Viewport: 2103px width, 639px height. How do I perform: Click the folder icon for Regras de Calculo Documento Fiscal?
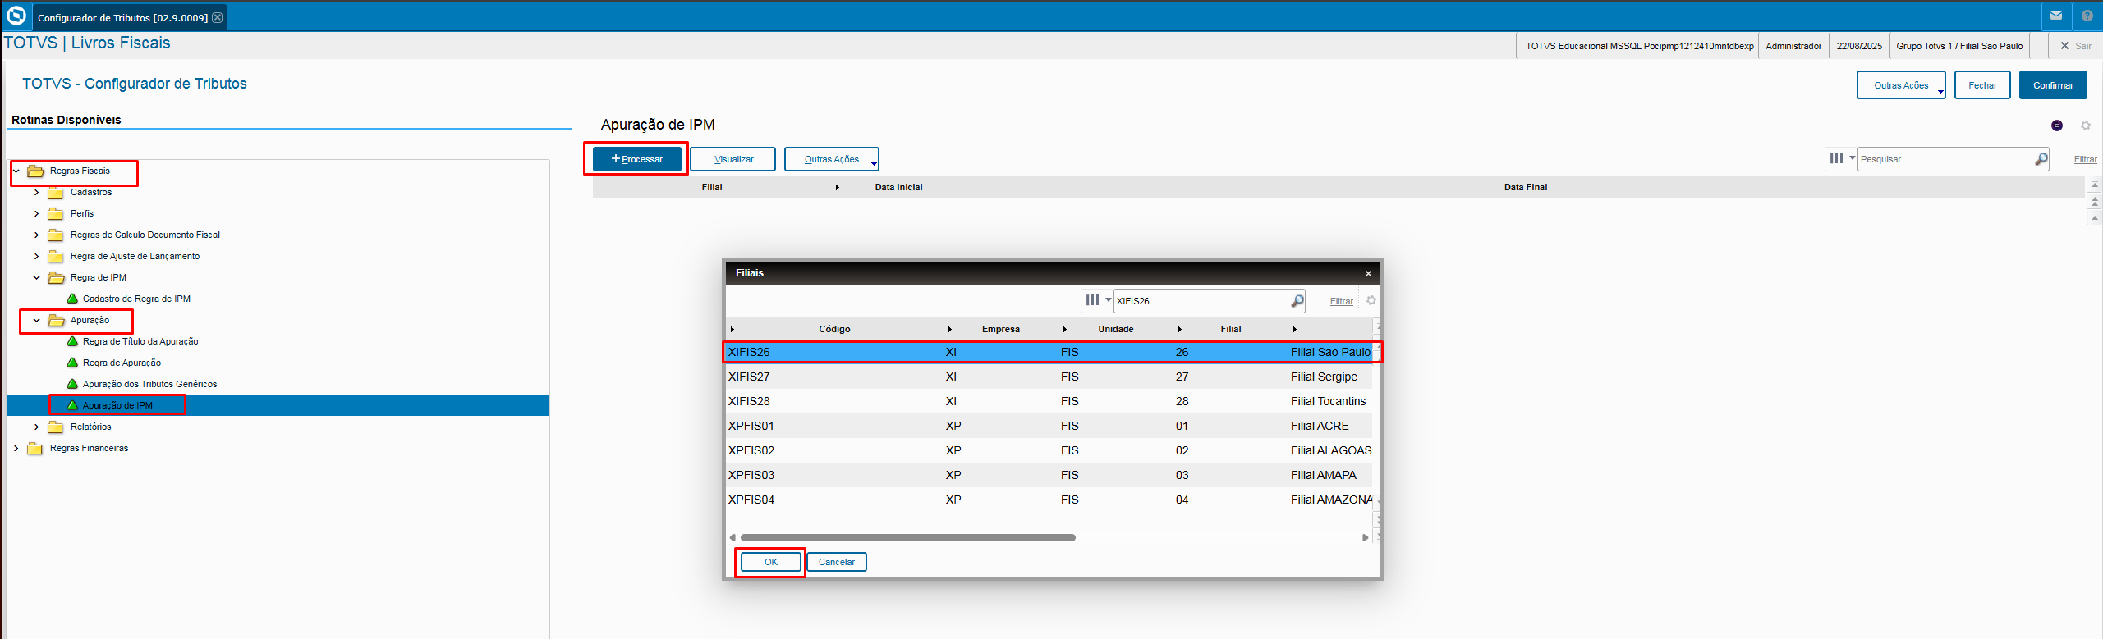pyautogui.click(x=55, y=235)
